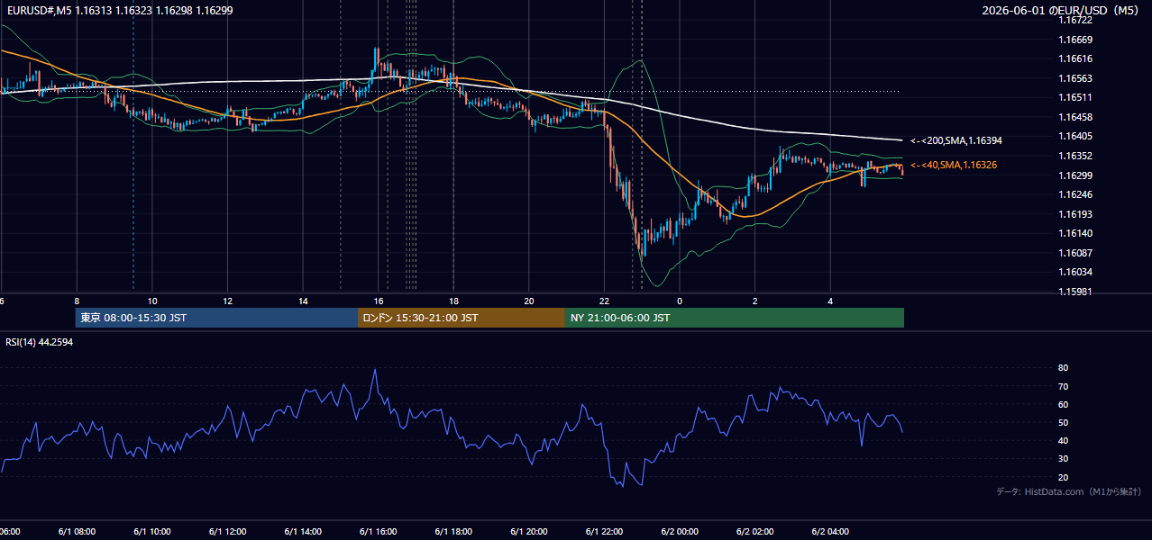1152x540 pixels.
Task: Click the 6/2 02:00 date axis label
Action: click(x=755, y=532)
